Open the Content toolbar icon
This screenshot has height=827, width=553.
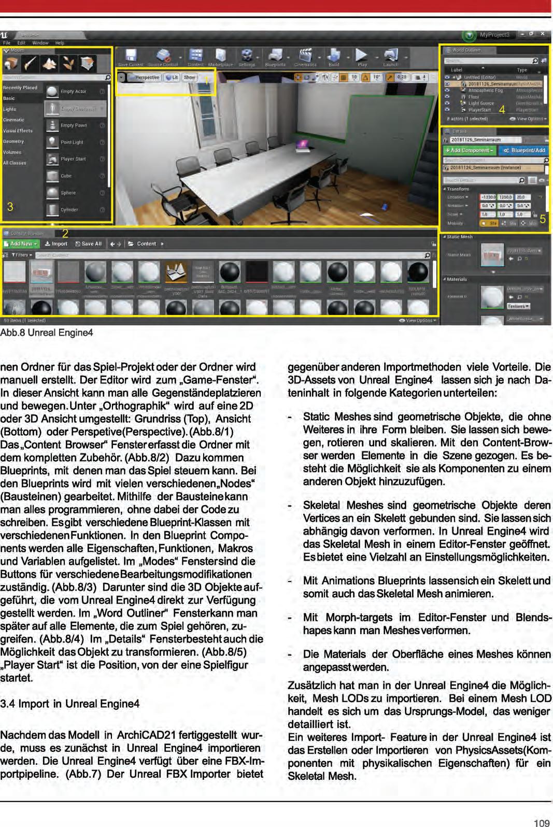(196, 55)
